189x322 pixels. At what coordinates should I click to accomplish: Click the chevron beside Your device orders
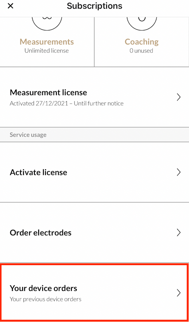(178, 293)
